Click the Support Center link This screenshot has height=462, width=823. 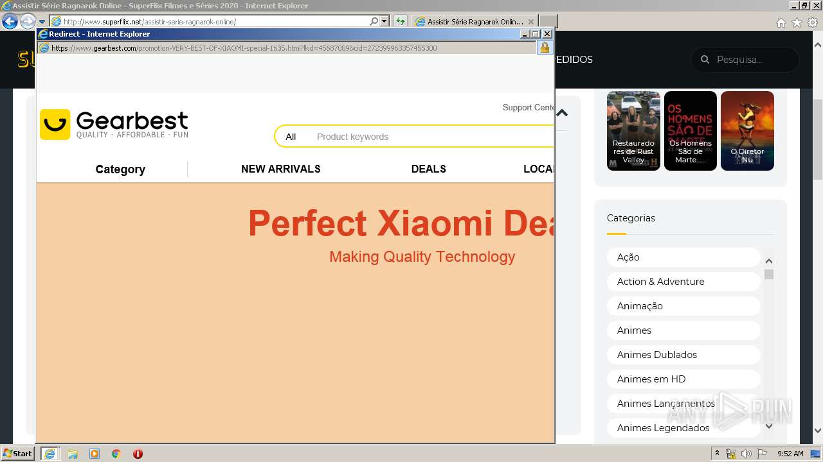click(x=528, y=107)
